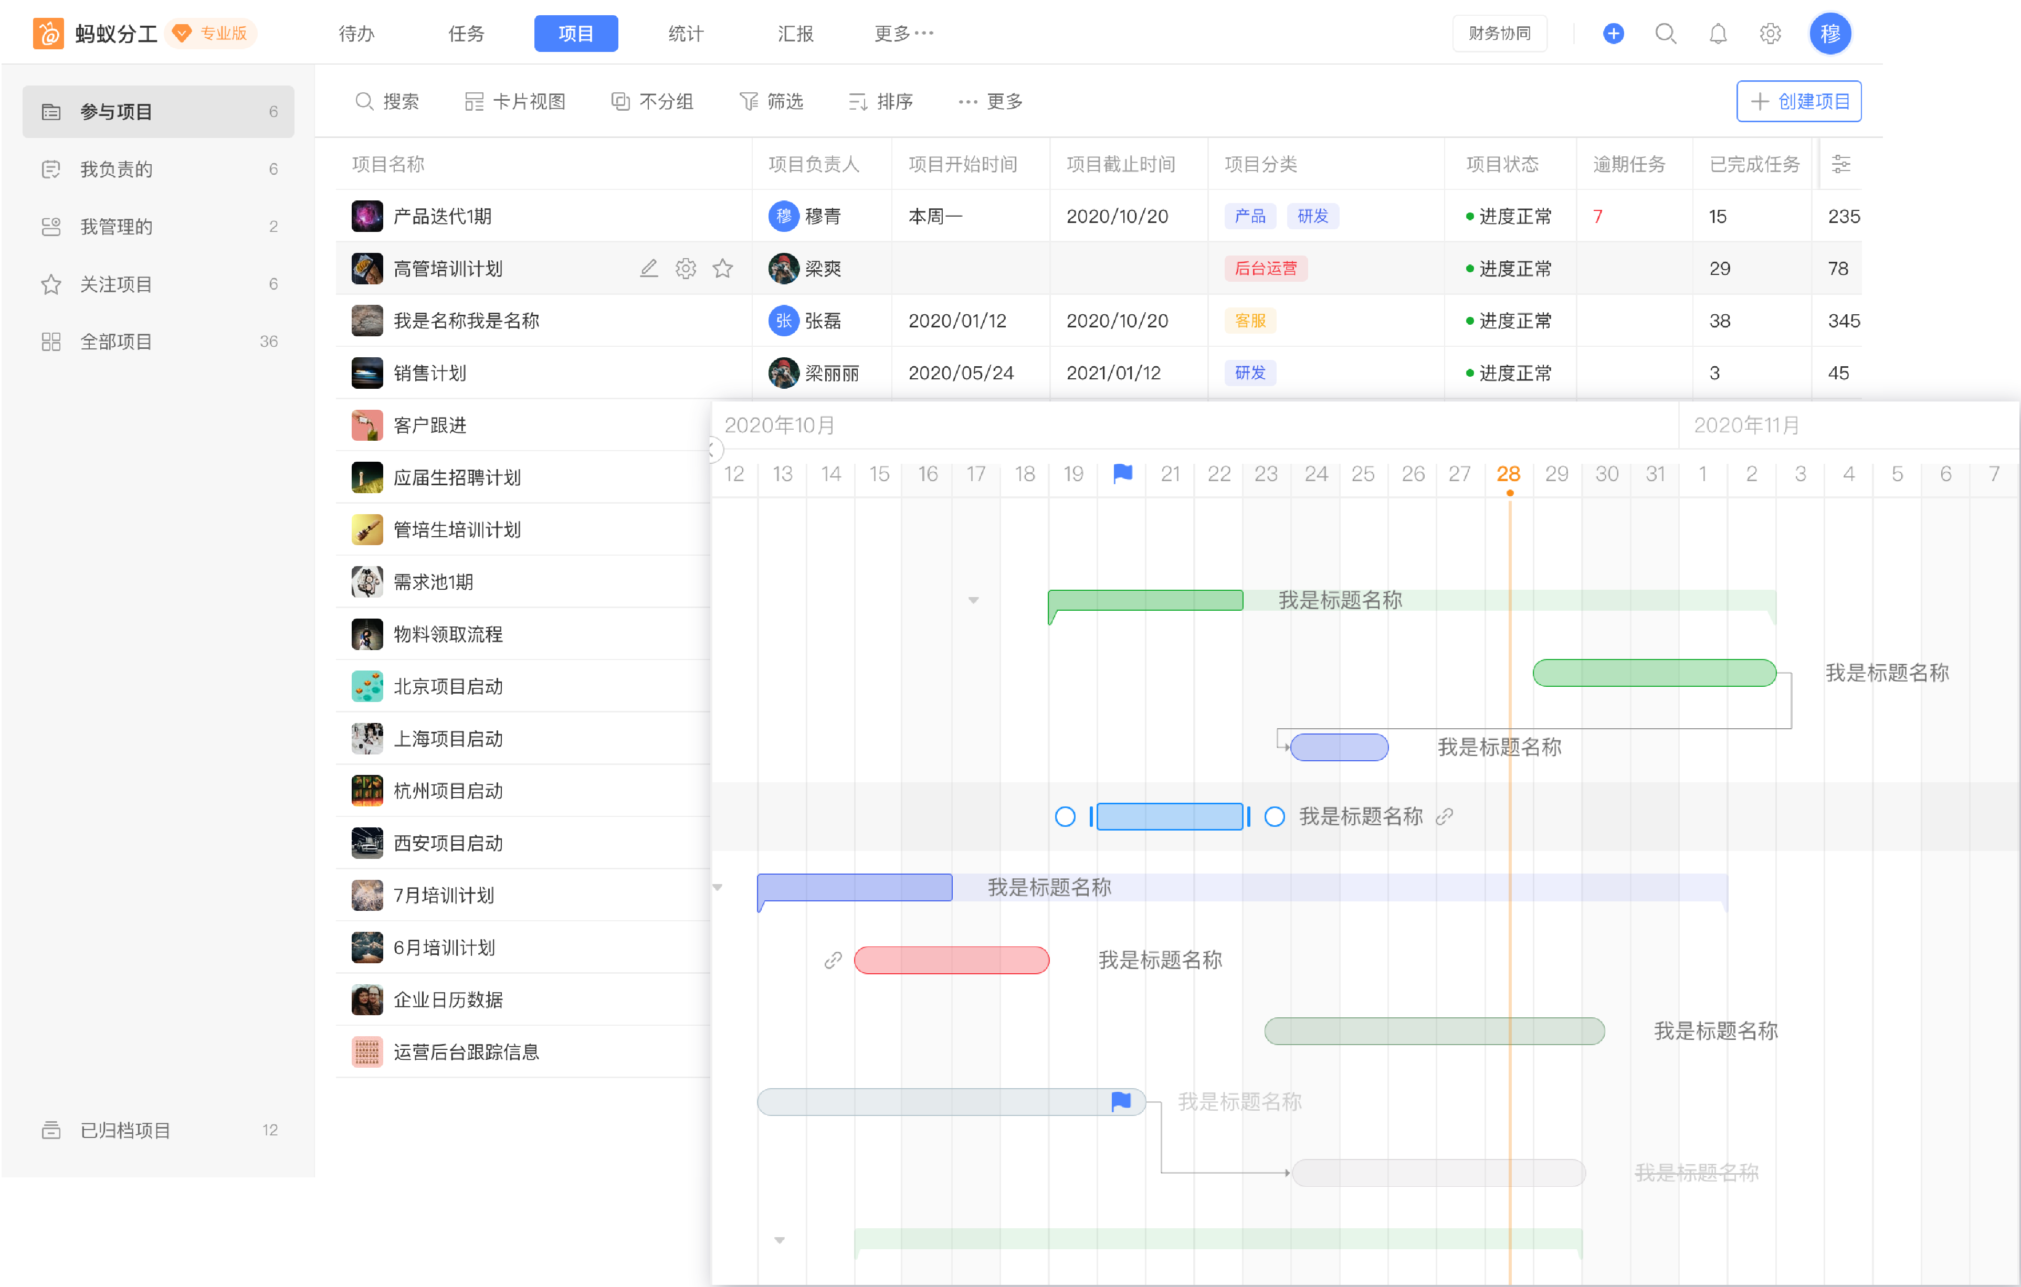
Task: Open column settings icon in table header
Action: (x=1840, y=164)
